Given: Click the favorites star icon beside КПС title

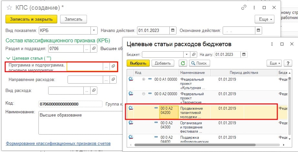Looking at the screenshot, I should [9, 7].
